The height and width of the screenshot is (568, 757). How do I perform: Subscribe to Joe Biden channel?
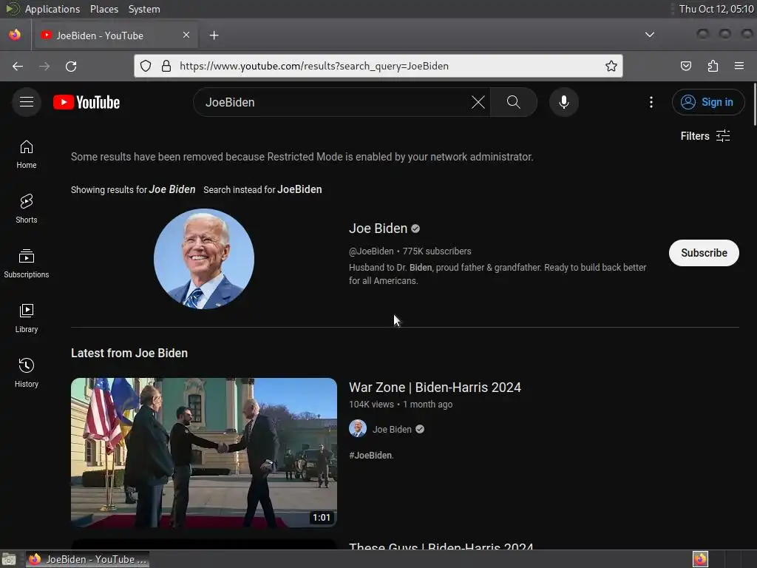click(704, 253)
